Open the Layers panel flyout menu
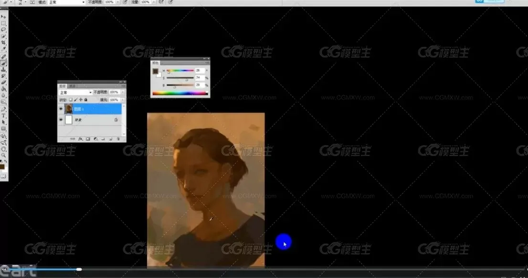The height and width of the screenshot is (278, 528). coord(123,86)
